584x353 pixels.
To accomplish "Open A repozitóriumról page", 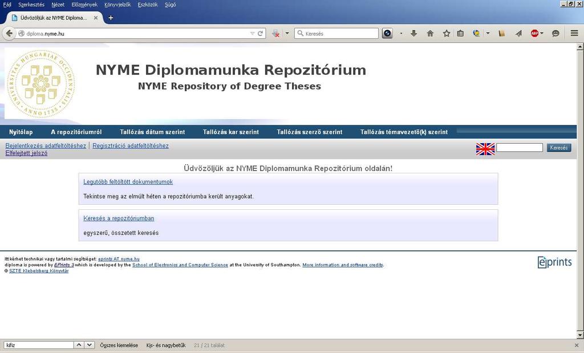I will click(x=76, y=132).
